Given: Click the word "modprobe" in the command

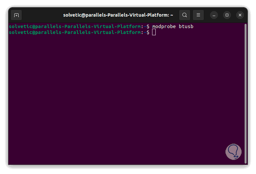Looking at the screenshot, I should point(164,26).
